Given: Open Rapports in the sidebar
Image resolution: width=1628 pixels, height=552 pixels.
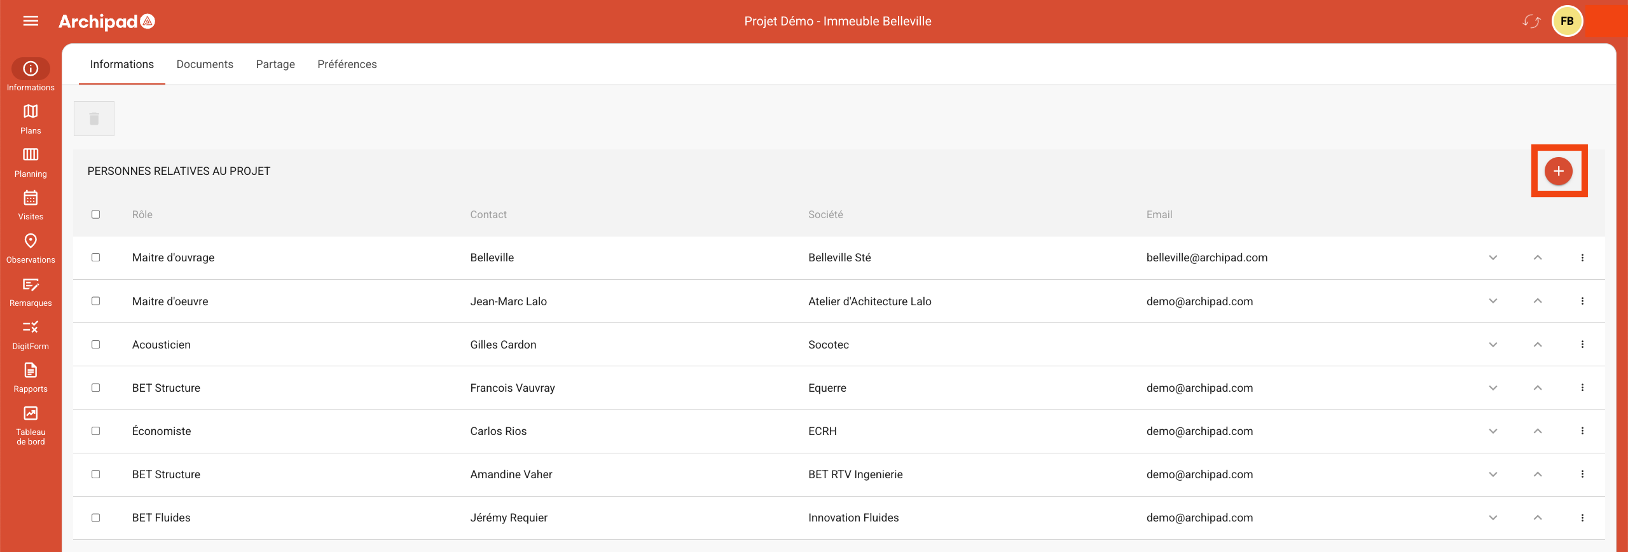Looking at the screenshot, I should pyautogui.click(x=31, y=378).
